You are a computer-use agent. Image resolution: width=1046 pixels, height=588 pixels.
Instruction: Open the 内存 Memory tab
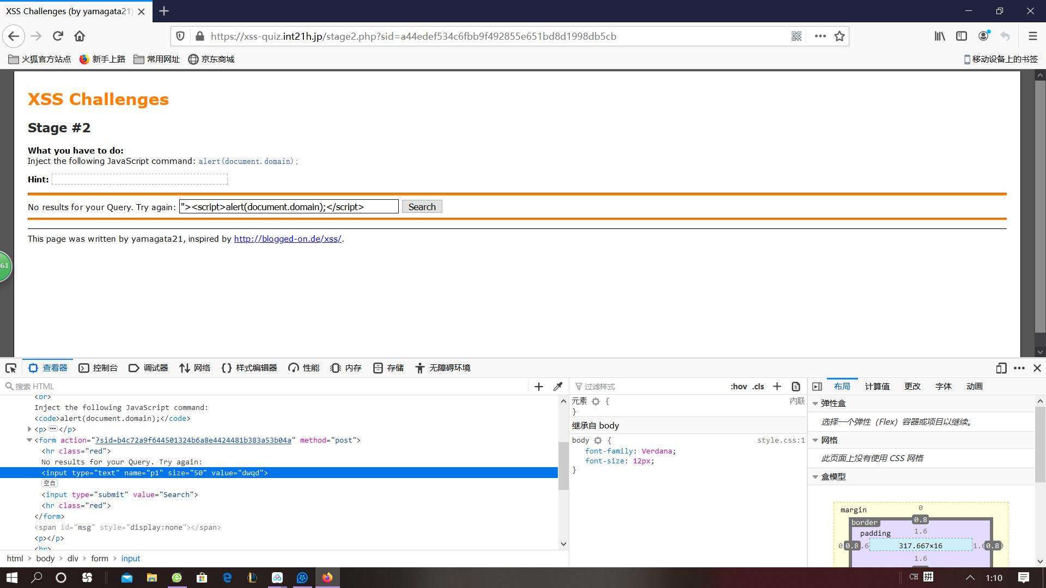click(346, 368)
